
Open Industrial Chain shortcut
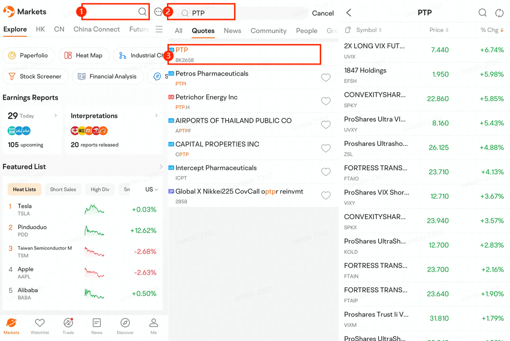pyautogui.click(x=141, y=55)
